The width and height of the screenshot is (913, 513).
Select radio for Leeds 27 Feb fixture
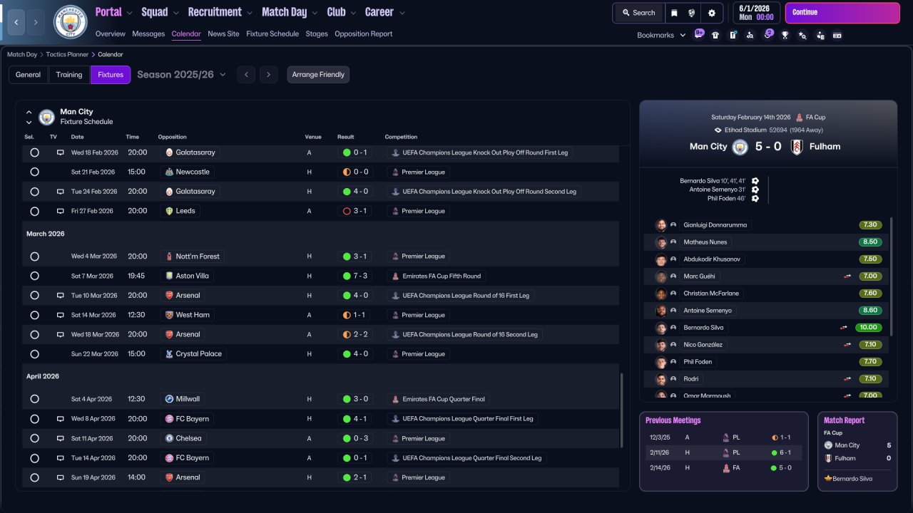pos(34,211)
